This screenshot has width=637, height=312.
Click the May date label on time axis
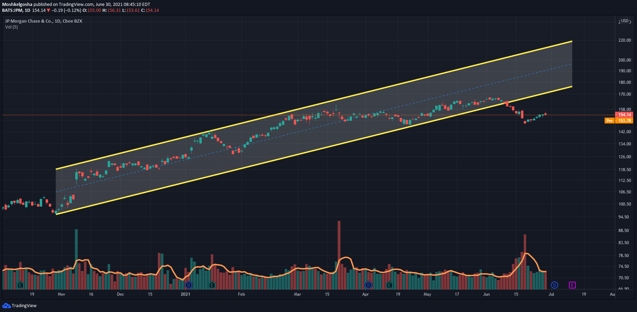[427, 294]
